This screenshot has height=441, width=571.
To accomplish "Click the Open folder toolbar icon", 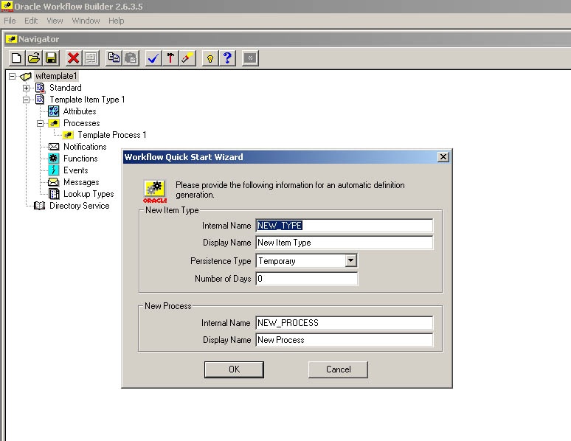I will 34,58.
